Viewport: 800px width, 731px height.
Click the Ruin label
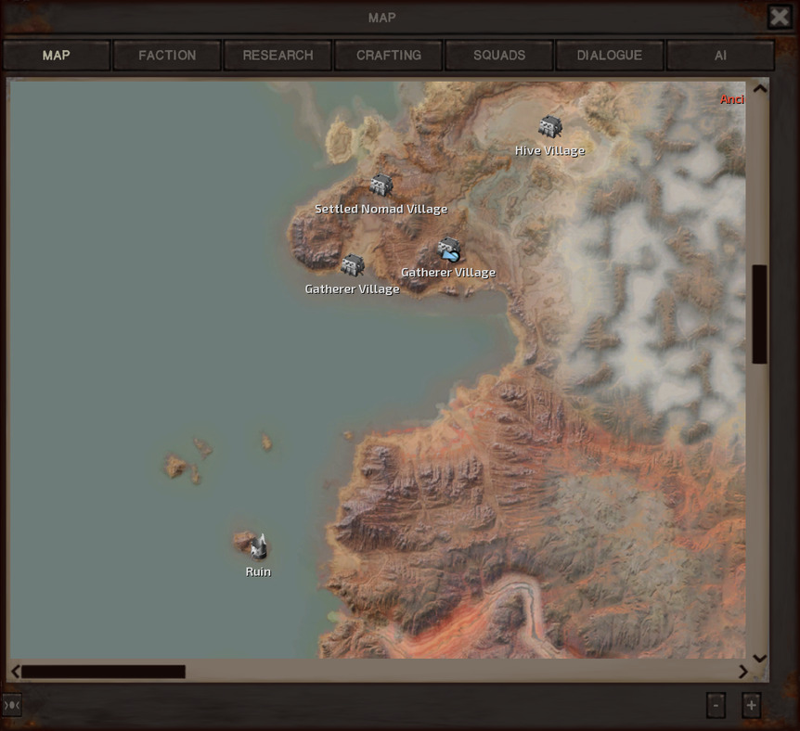coord(258,571)
